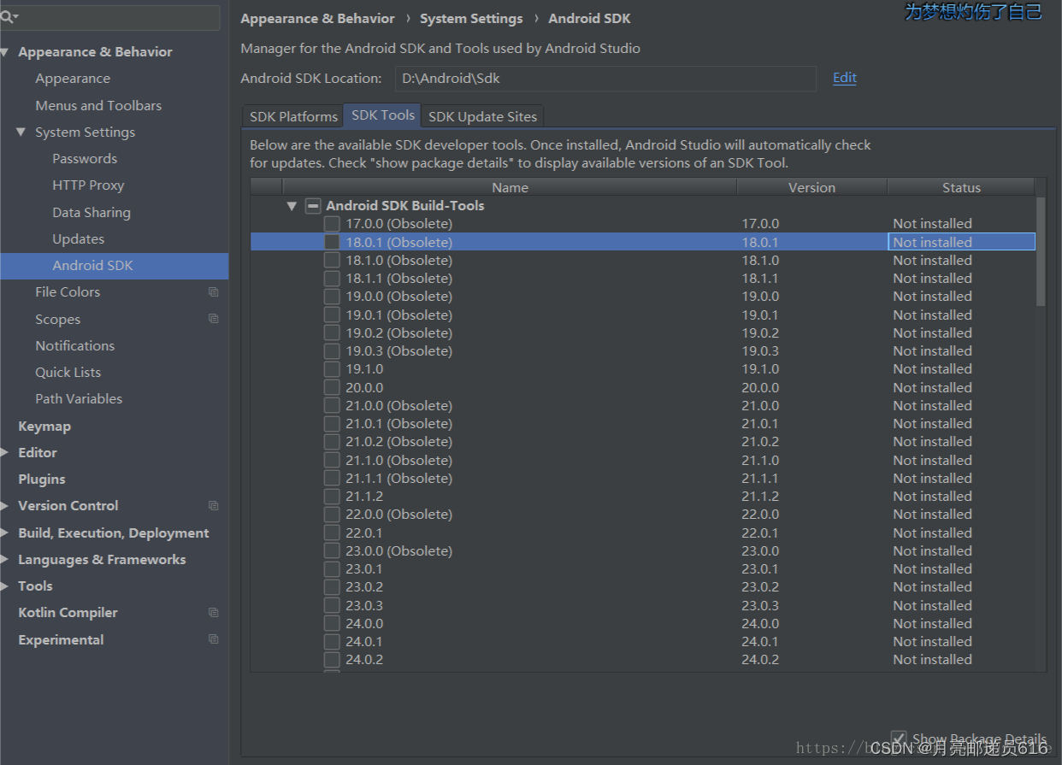Viewport: 1062px width, 765px height.
Task: Click the project-level icon next to File Colors
Action: tap(213, 292)
